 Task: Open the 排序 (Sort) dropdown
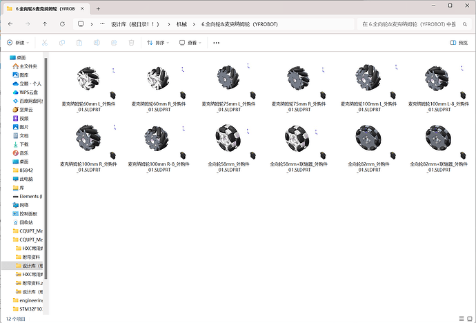point(158,43)
